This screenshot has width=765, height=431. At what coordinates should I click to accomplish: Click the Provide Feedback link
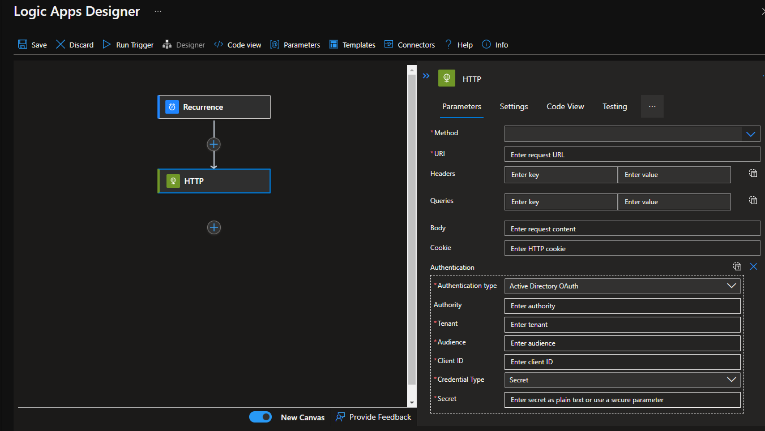pos(381,417)
